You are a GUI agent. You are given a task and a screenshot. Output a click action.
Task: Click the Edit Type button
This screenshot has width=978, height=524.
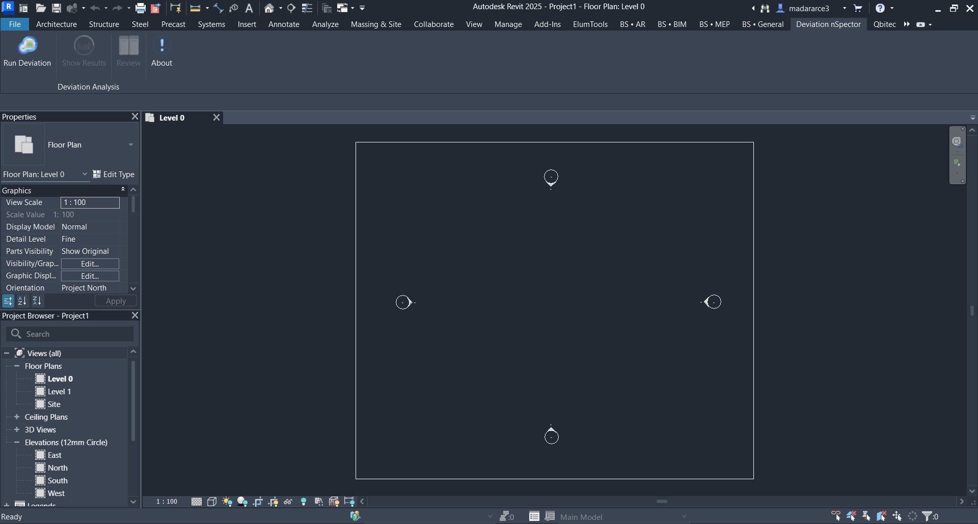tap(114, 174)
